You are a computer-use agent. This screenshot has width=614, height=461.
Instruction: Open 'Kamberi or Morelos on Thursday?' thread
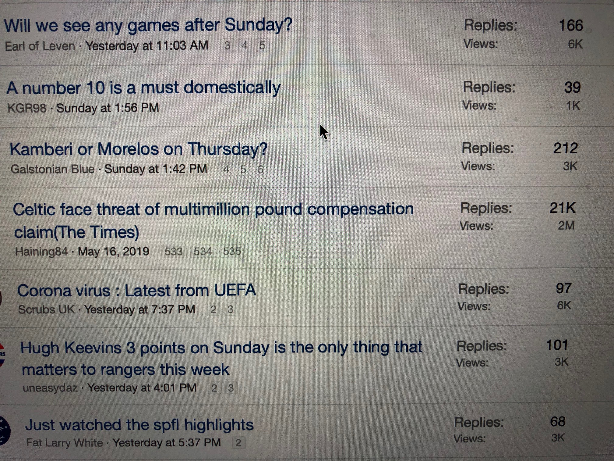139,149
